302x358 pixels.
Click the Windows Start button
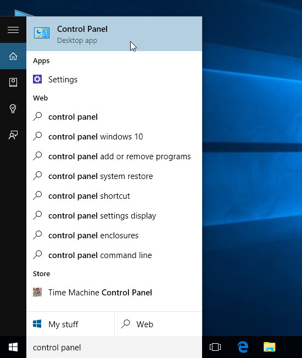[13, 347]
